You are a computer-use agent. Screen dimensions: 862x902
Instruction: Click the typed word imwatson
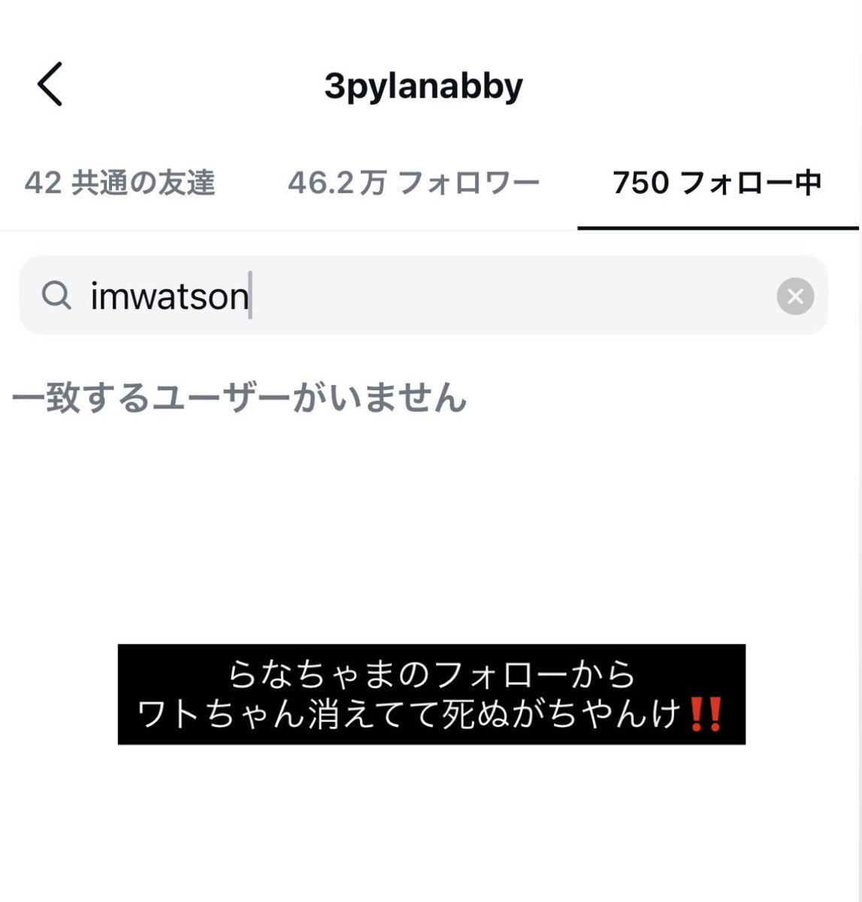tap(170, 295)
